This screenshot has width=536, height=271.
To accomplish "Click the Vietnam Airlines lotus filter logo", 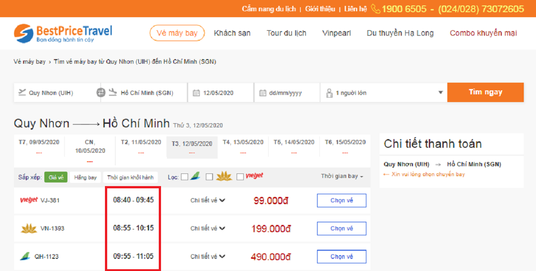I will pos(224,176).
